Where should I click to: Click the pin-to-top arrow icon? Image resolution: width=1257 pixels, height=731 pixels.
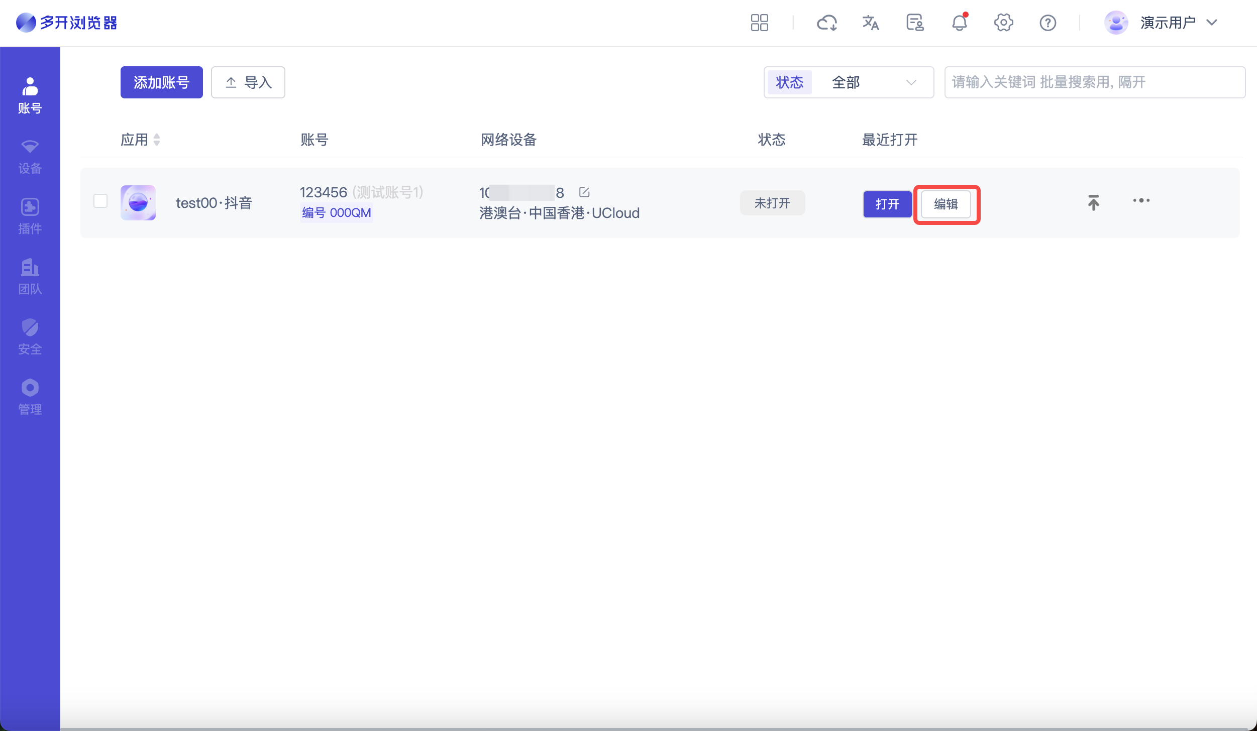(1093, 202)
